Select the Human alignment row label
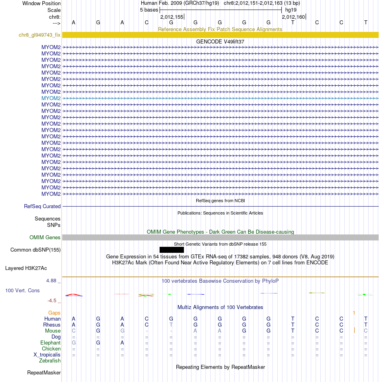This screenshot has width=379, height=382. click(52, 319)
